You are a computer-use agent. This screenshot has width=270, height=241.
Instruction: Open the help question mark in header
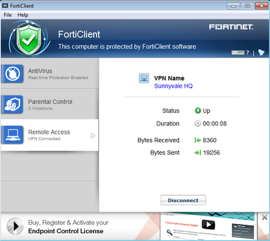(x=247, y=52)
